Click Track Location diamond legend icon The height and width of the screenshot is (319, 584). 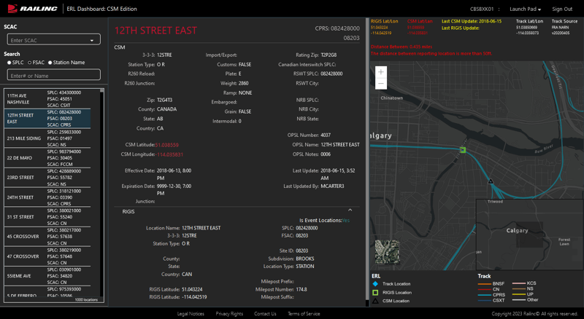(375, 284)
